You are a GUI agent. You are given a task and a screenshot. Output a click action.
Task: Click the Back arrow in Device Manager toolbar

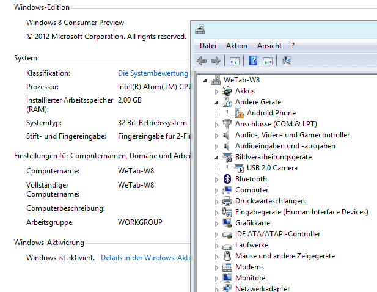coord(202,60)
